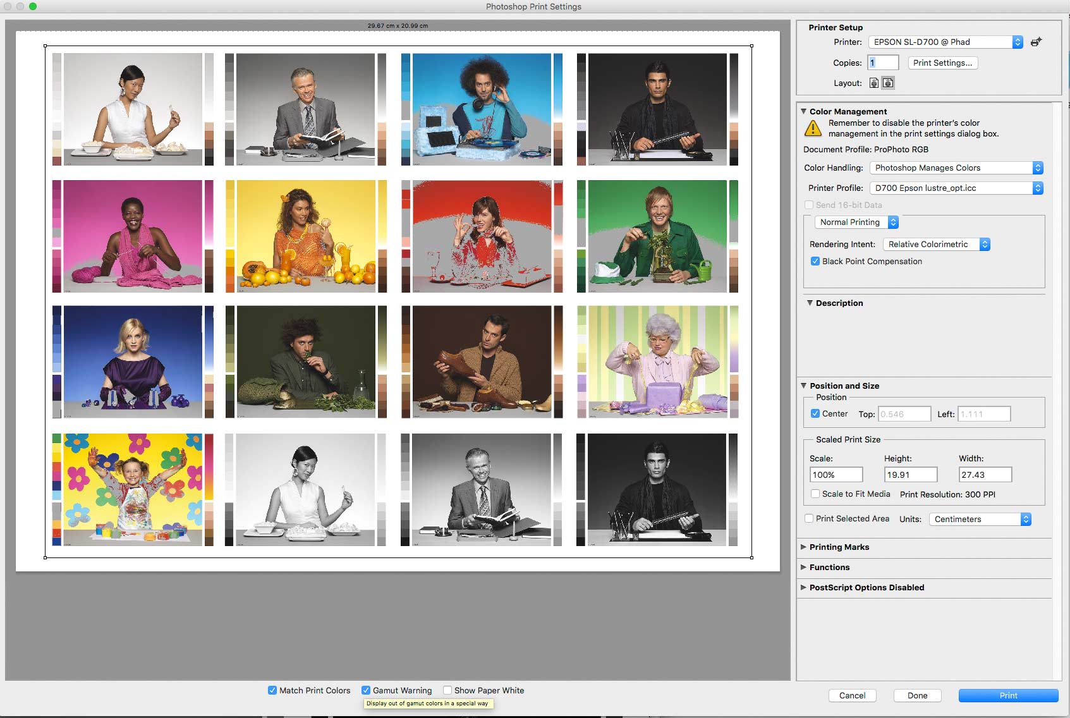
Task: Click the bottom-left preview bounding box handle
Action: 45,557
